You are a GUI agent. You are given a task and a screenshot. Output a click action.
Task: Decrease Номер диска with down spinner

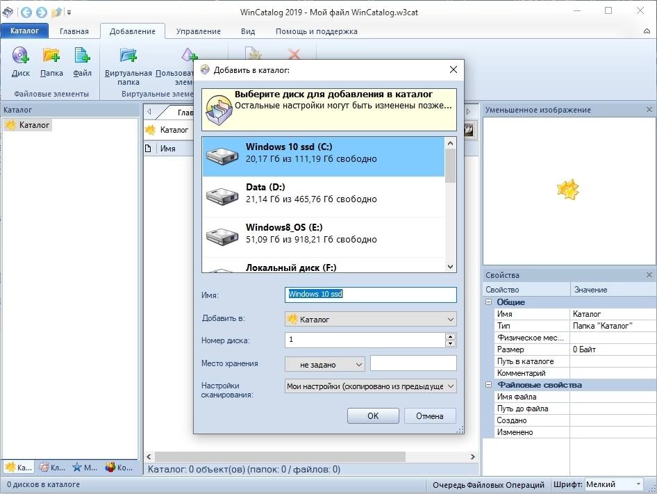[451, 343]
